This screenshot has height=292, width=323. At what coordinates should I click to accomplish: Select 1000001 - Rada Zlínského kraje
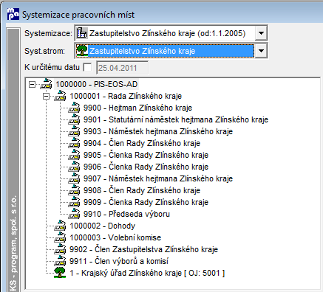point(126,96)
